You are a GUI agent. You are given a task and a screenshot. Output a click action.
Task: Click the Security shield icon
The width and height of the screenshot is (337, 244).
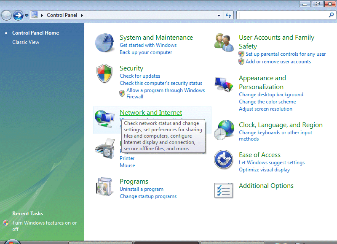[x=104, y=73]
